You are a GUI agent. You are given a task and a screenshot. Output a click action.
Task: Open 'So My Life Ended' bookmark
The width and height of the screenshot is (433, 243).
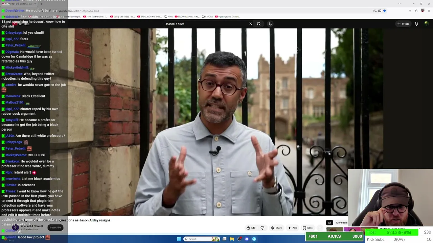coord(122,17)
